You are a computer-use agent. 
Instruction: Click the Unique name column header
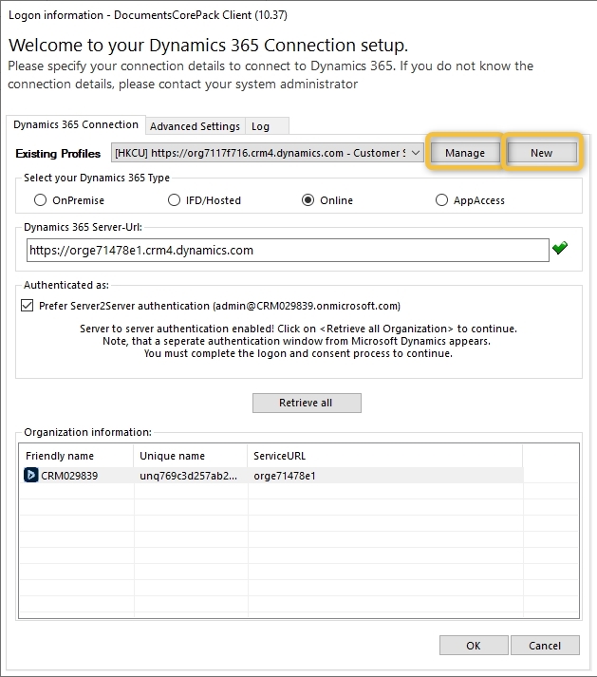point(190,456)
